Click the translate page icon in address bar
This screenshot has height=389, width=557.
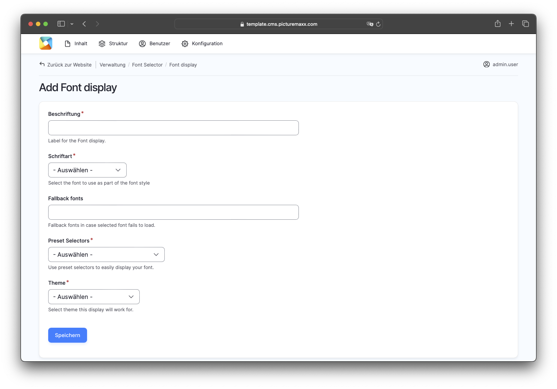(370, 24)
